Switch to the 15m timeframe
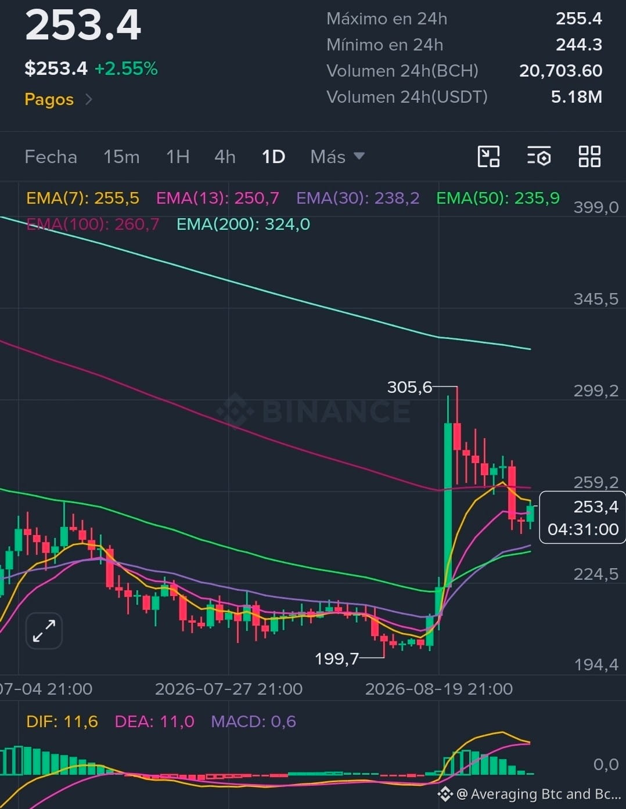 (x=121, y=157)
